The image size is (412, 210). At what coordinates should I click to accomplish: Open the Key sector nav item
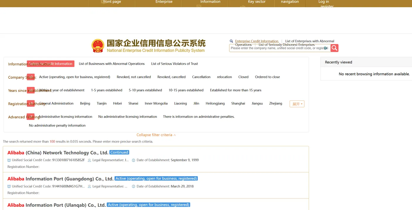coord(257,2)
